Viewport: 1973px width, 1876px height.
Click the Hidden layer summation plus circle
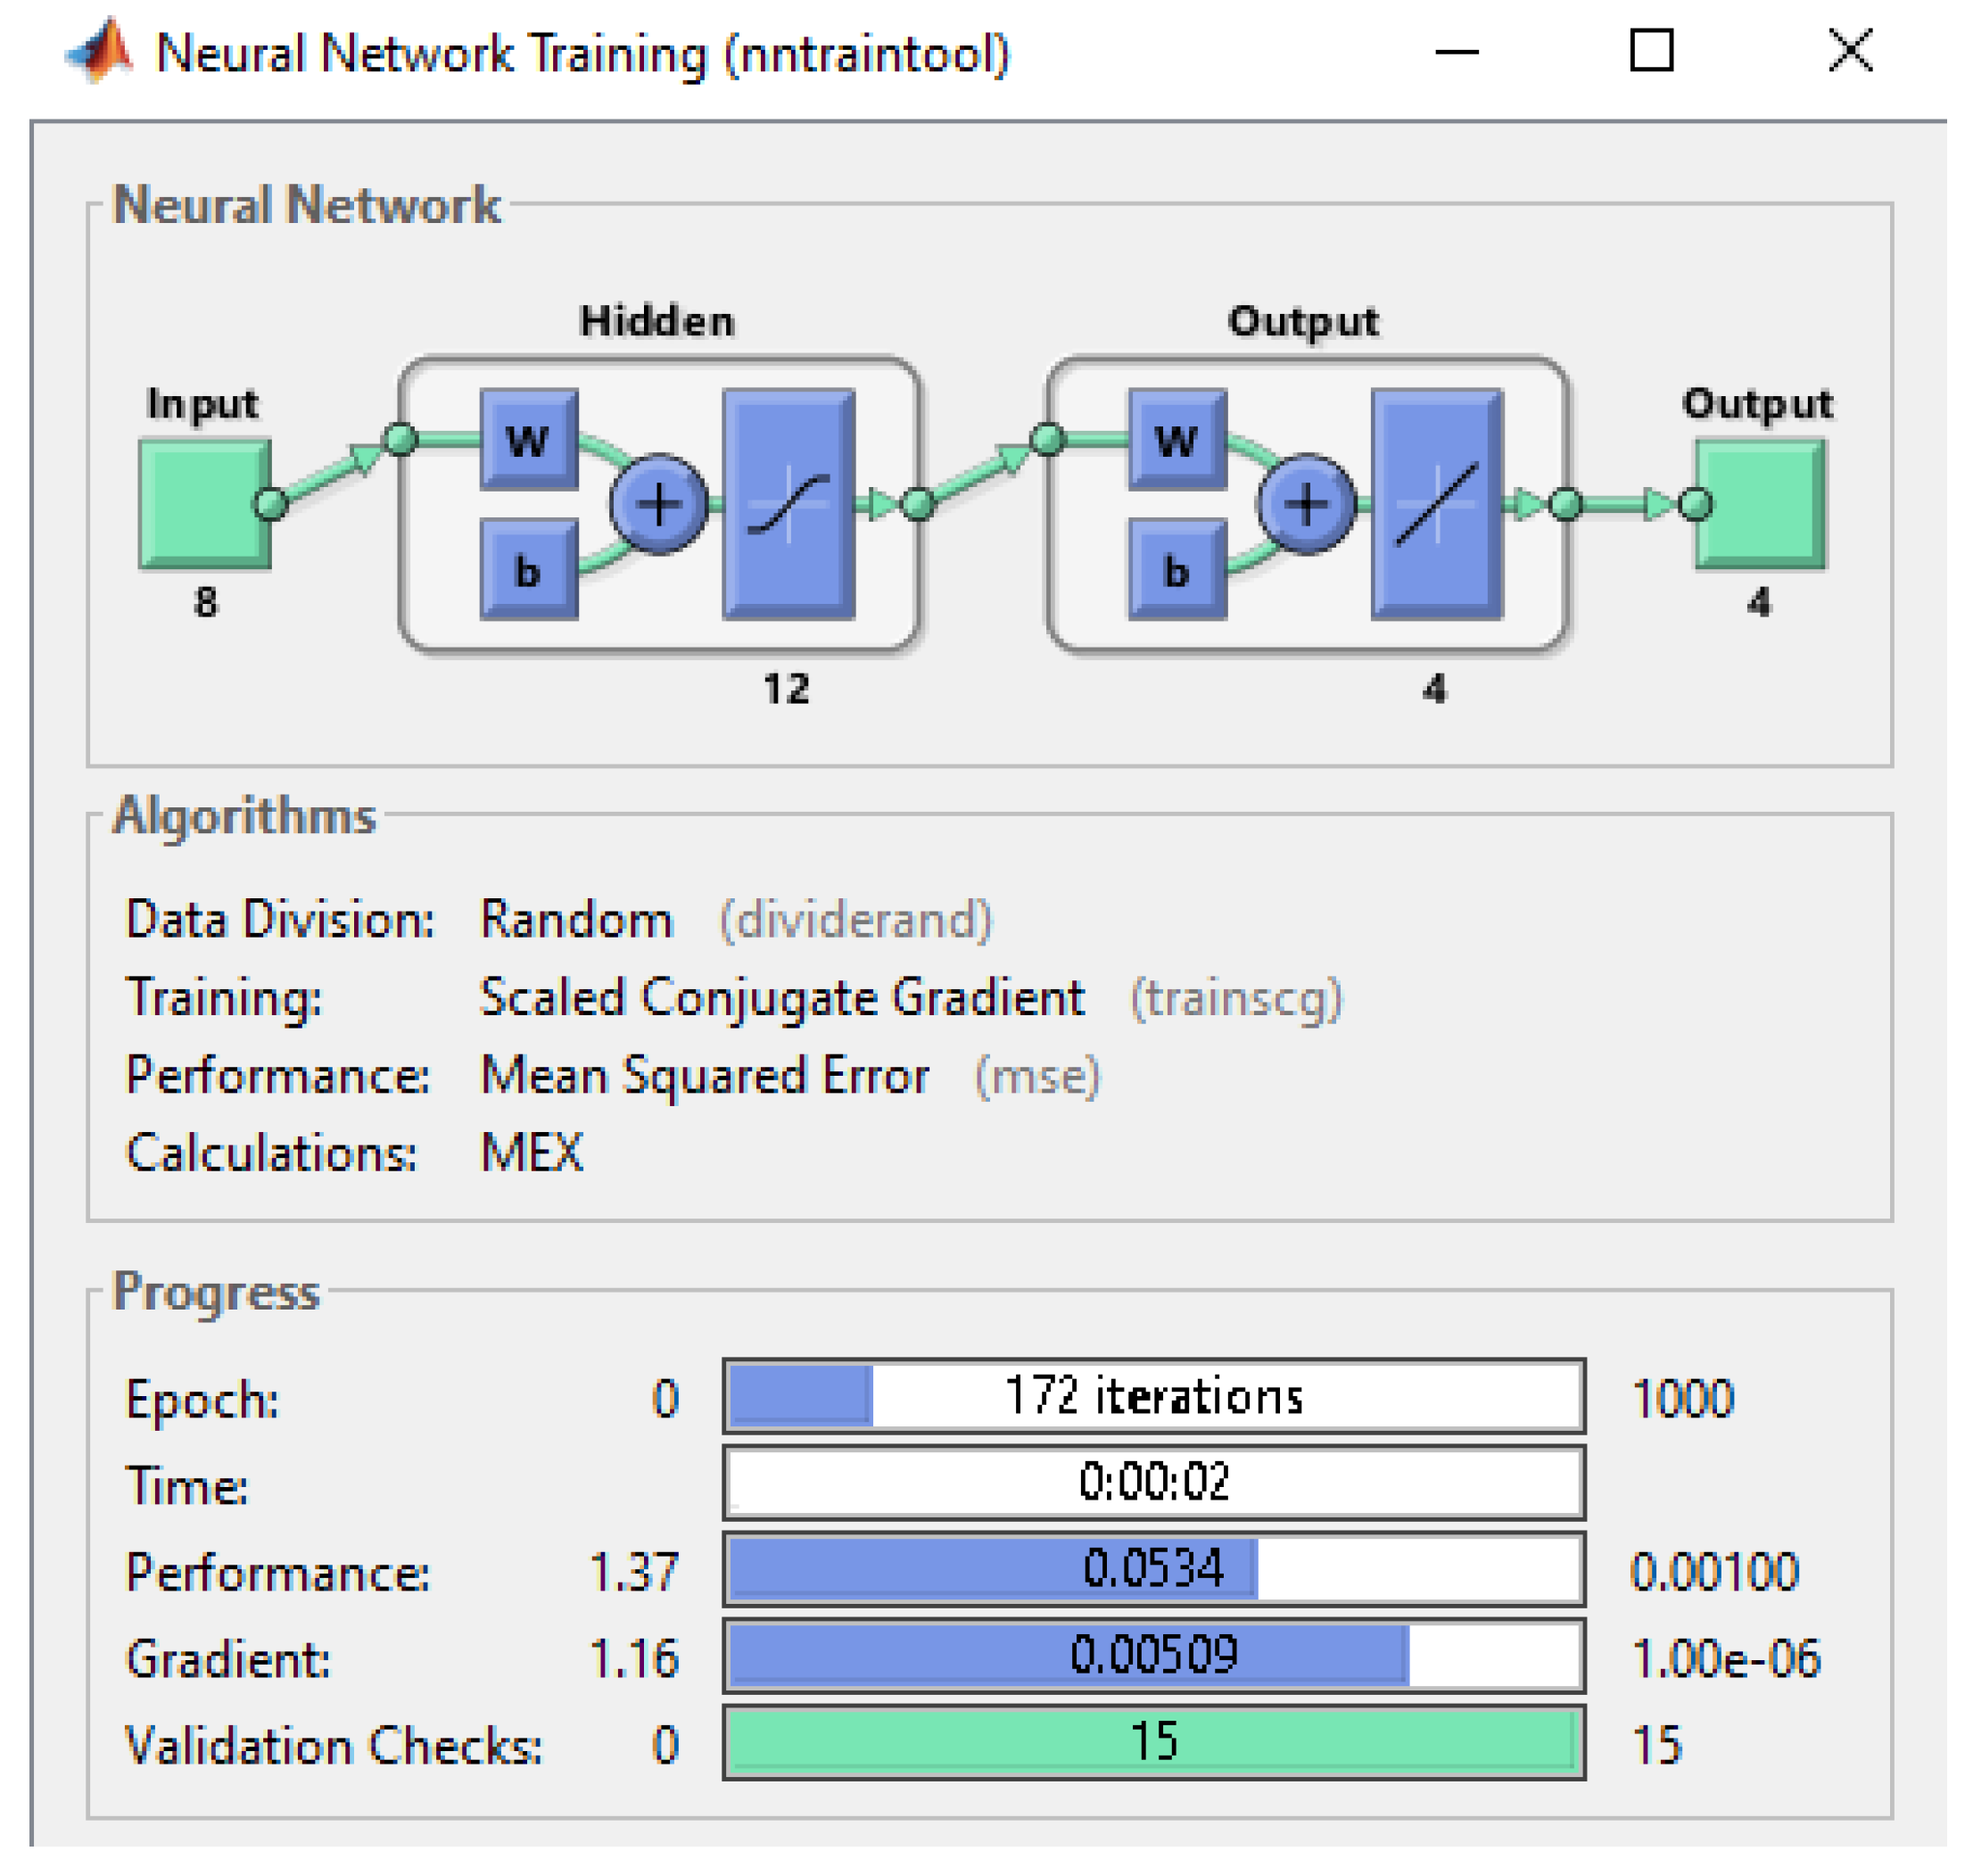pyautogui.click(x=658, y=503)
